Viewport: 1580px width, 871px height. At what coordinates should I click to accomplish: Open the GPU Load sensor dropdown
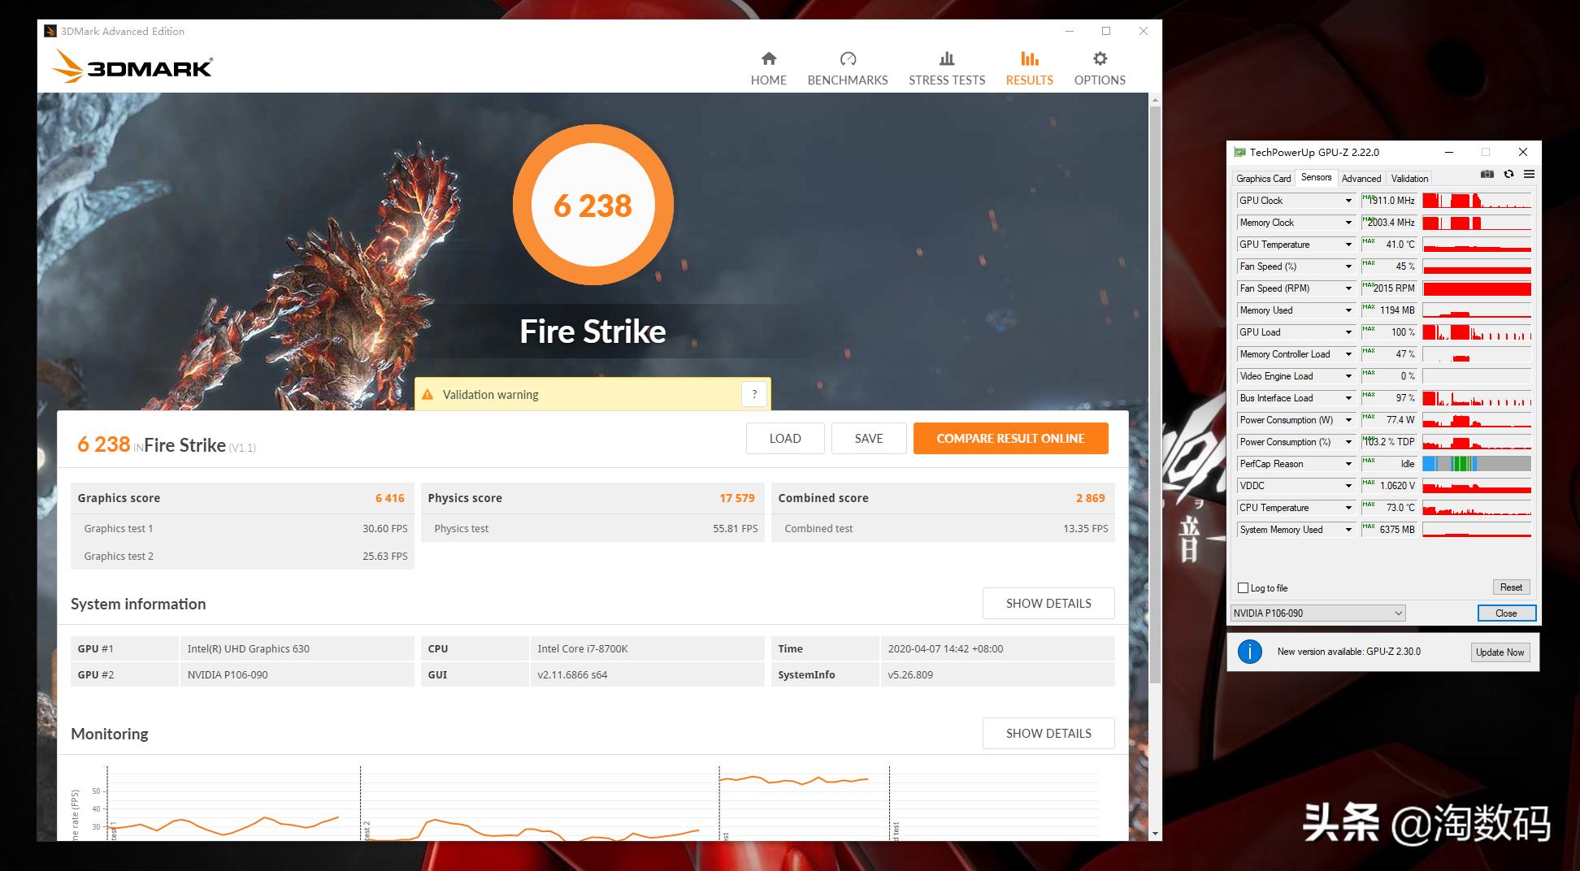click(1348, 332)
